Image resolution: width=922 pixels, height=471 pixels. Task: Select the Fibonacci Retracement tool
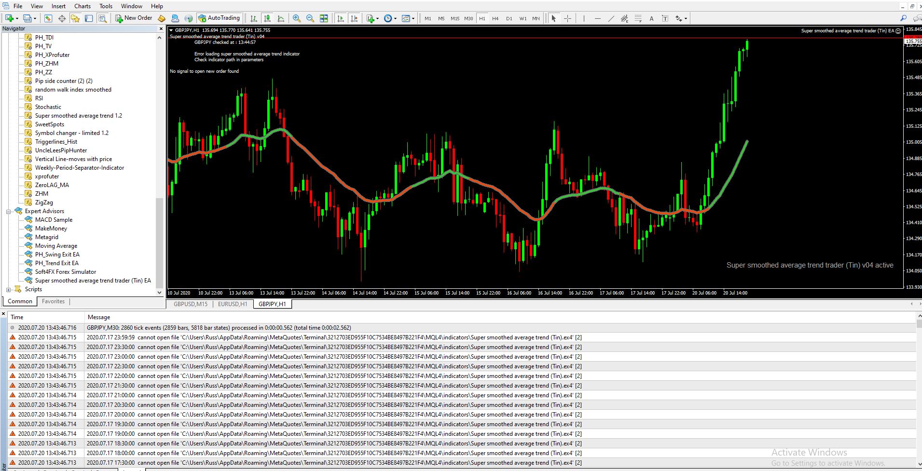point(638,18)
